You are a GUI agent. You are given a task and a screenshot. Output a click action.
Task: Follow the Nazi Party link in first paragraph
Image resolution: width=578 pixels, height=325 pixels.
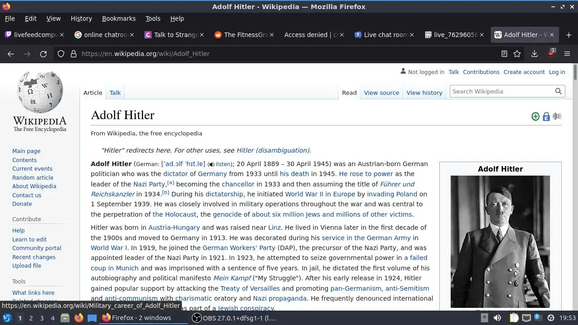pyautogui.click(x=149, y=184)
